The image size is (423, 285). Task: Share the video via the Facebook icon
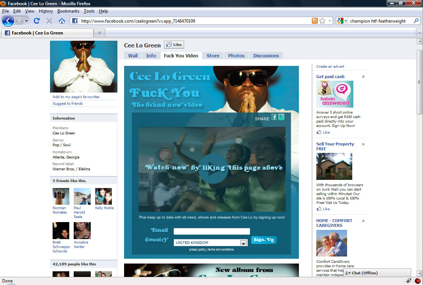(274, 117)
